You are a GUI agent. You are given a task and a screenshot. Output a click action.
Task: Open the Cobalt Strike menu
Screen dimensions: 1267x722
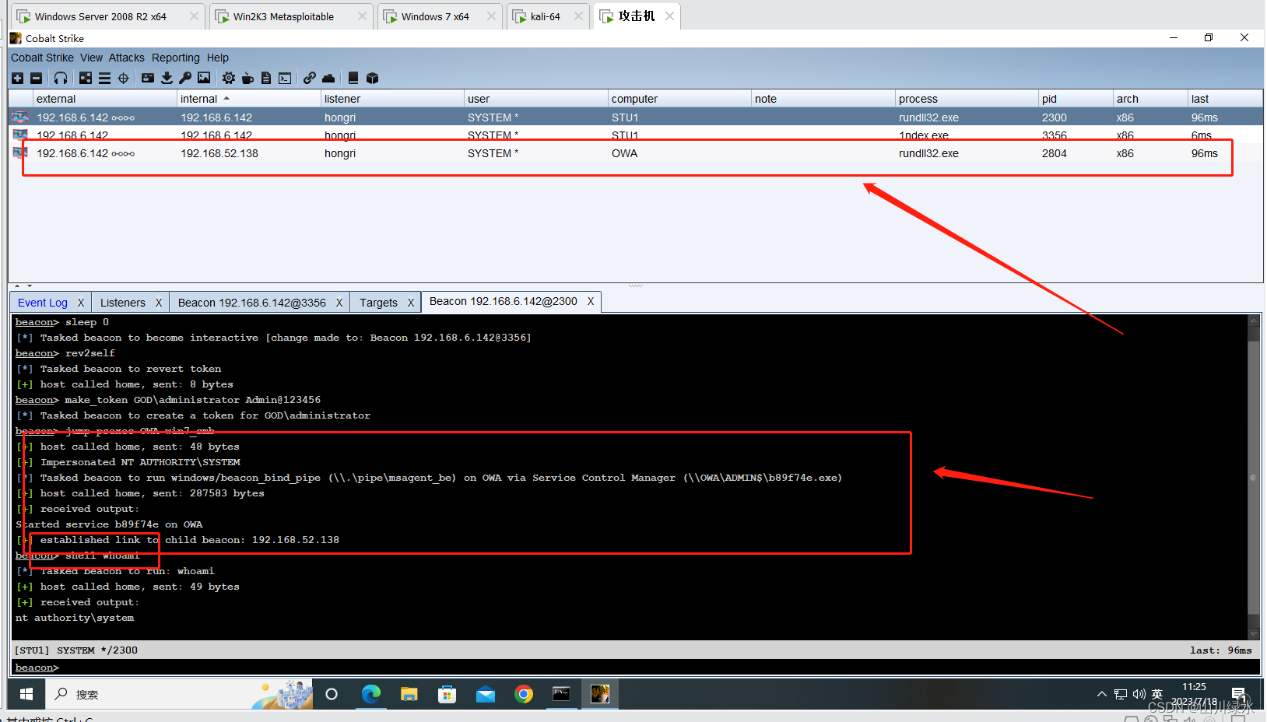click(42, 58)
